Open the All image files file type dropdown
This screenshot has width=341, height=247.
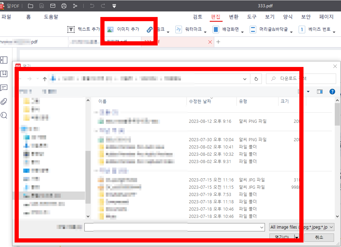[x=301, y=227]
